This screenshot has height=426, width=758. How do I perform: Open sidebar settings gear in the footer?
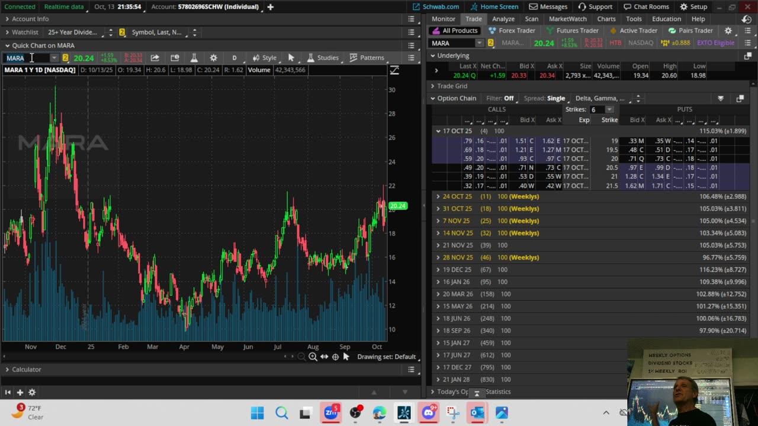coord(32,392)
